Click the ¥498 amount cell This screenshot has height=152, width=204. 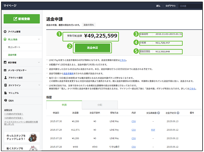pos(75,147)
